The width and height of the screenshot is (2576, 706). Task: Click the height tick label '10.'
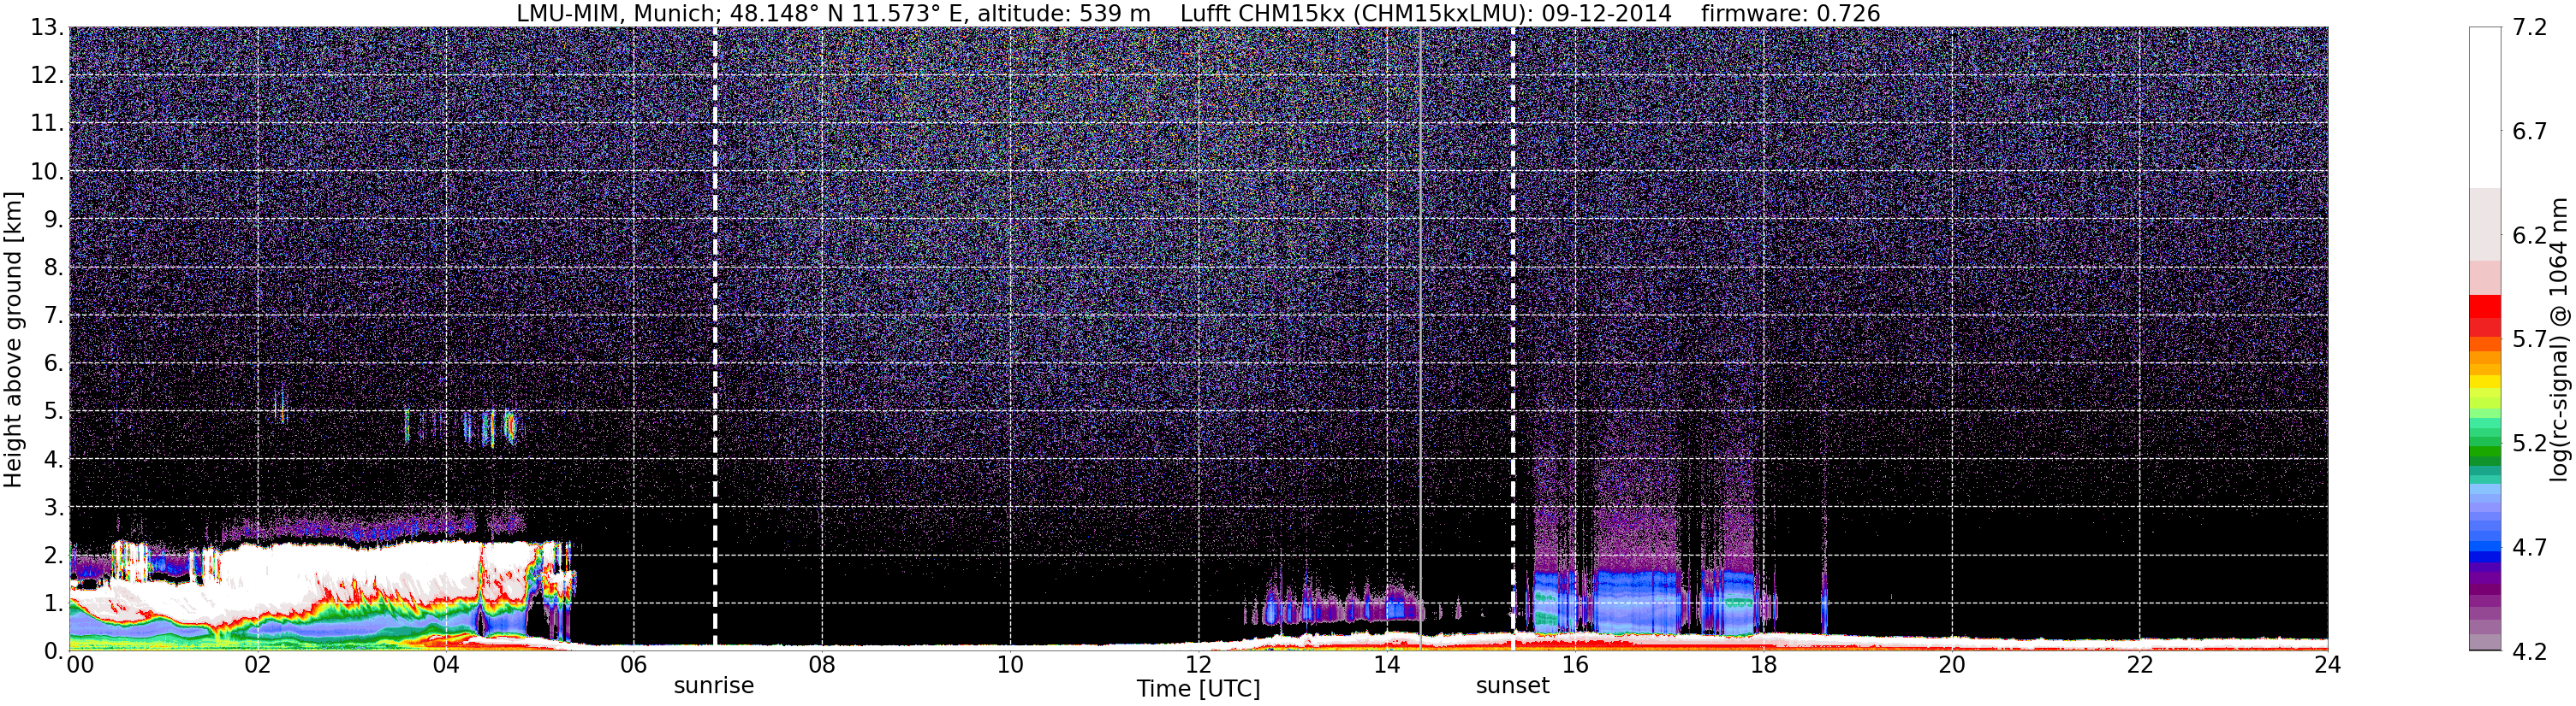tap(47, 172)
